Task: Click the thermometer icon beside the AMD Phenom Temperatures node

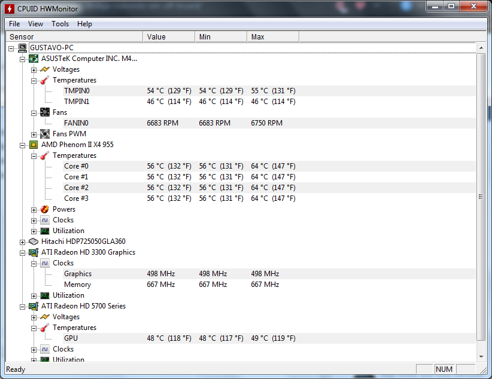Action: point(45,155)
